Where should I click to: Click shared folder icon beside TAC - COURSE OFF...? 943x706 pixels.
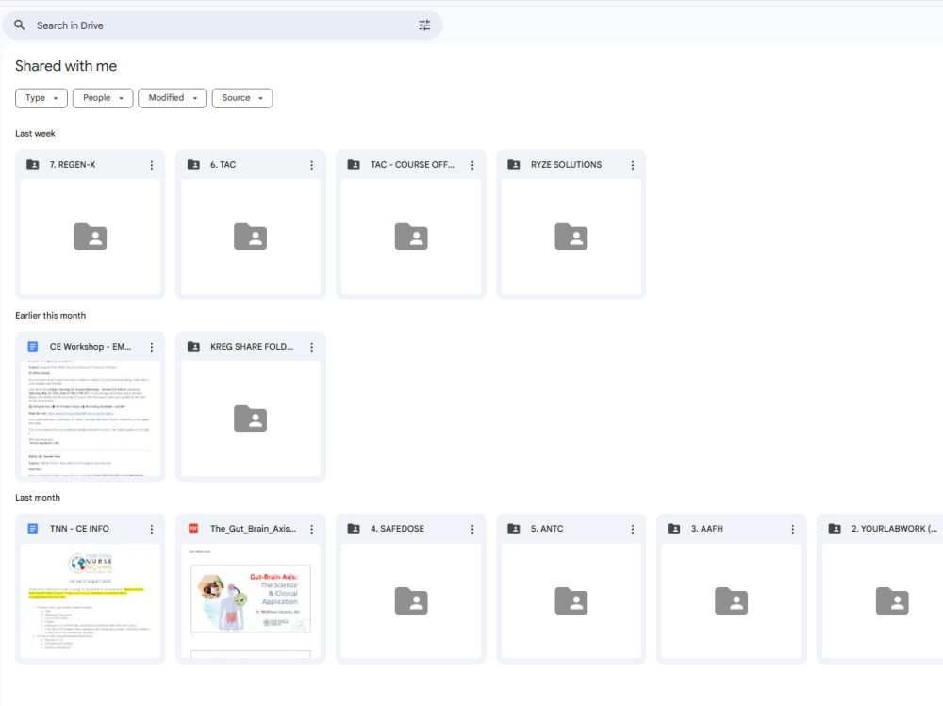click(x=354, y=165)
